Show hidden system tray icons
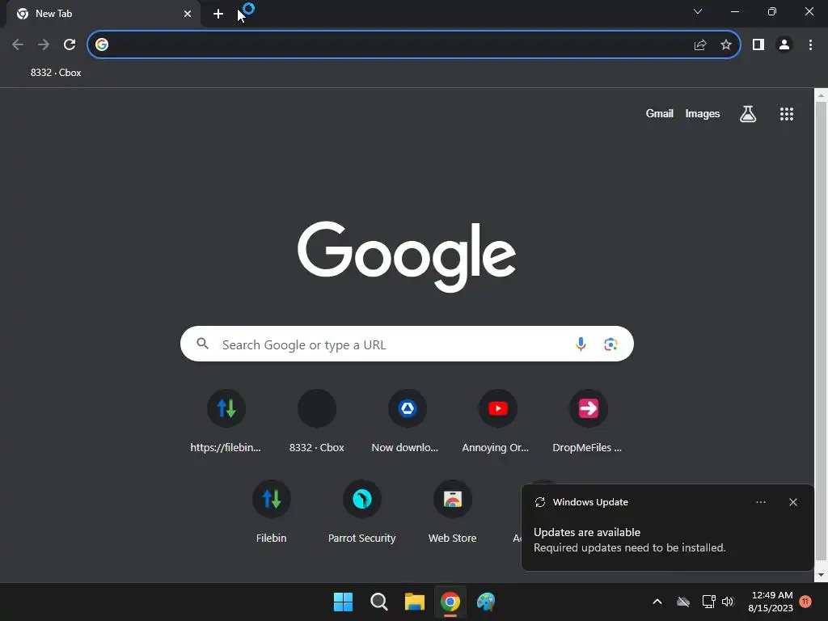828x621 pixels. [x=657, y=602]
